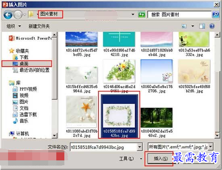Open the recent locations dropdown beside Forward
The width and height of the screenshot is (222, 170).
point(25,15)
